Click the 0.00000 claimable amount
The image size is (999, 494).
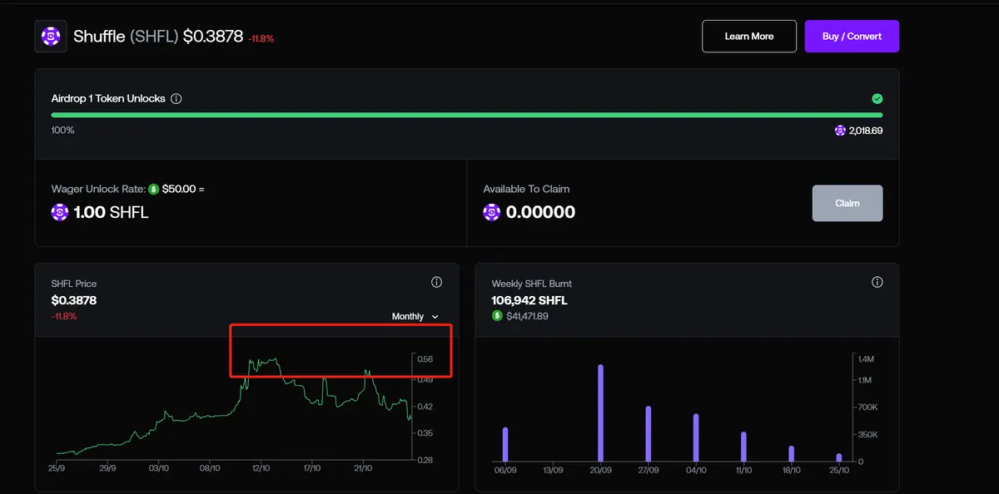(540, 212)
